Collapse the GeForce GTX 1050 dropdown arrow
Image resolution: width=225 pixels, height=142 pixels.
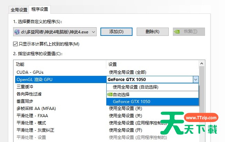(x=196, y=80)
